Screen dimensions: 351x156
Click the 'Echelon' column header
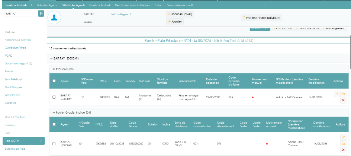(153, 124)
